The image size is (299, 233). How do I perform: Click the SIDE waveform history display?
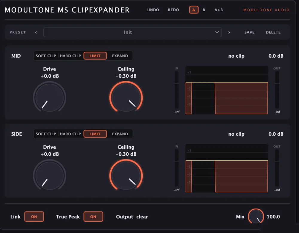point(227,168)
